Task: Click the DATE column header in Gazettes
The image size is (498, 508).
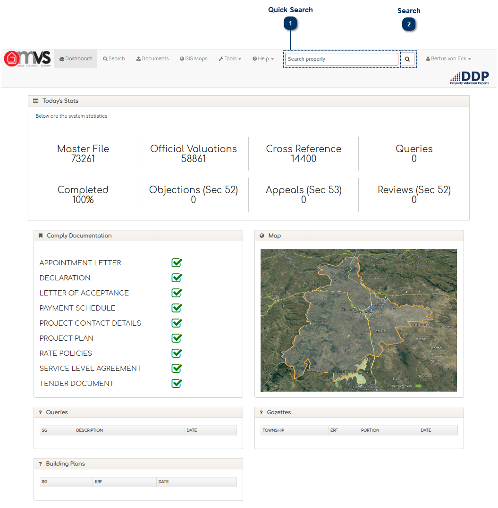Action: click(438, 430)
